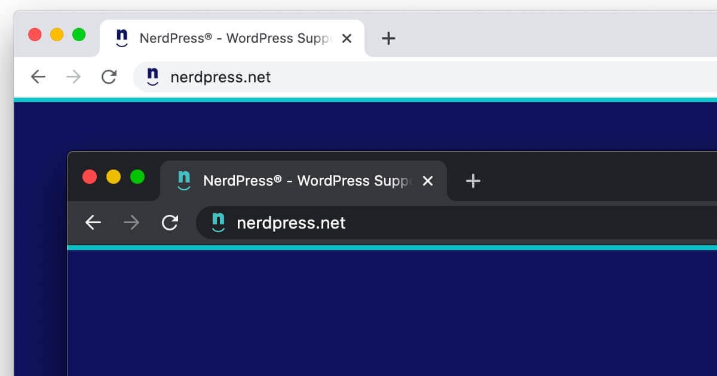Click the forward arrow in dark browser window
The height and width of the screenshot is (376, 717).
coord(131,223)
